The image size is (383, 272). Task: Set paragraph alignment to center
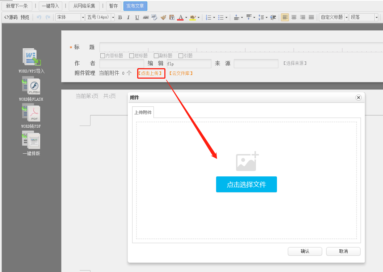coord(294,17)
